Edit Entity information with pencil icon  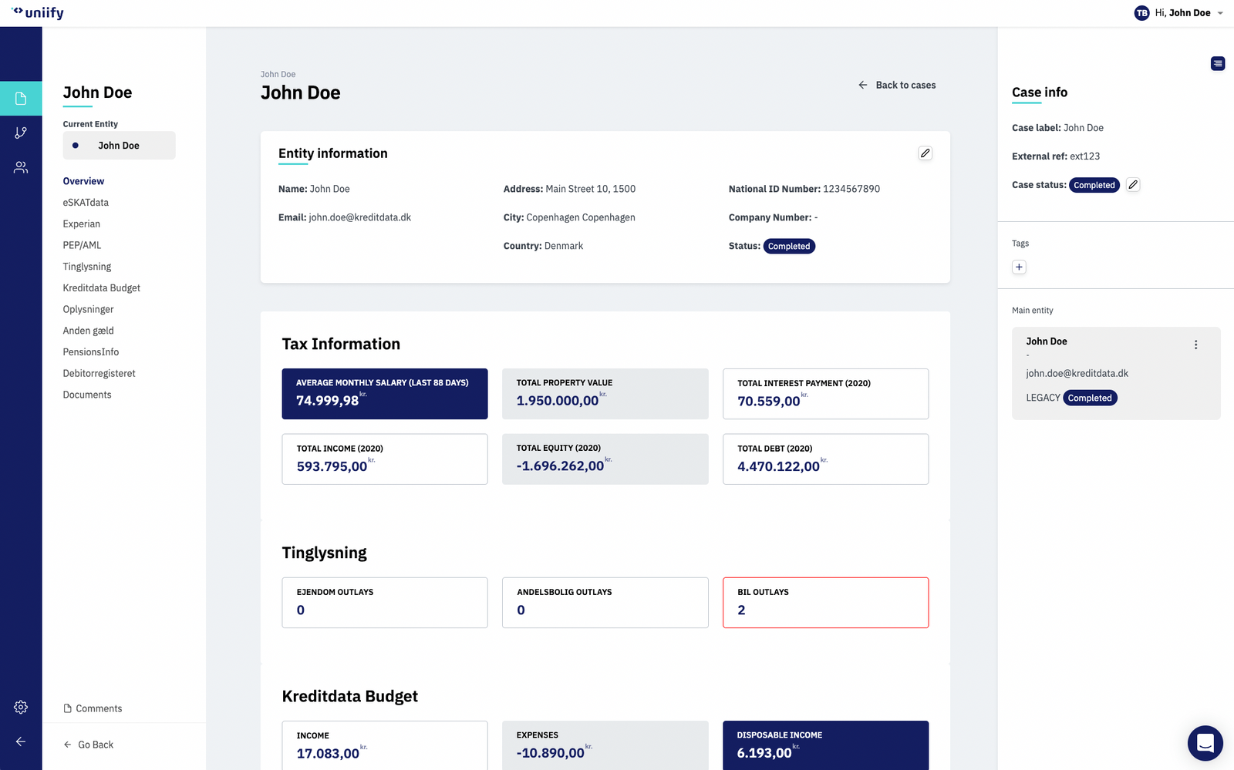(925, 153)
